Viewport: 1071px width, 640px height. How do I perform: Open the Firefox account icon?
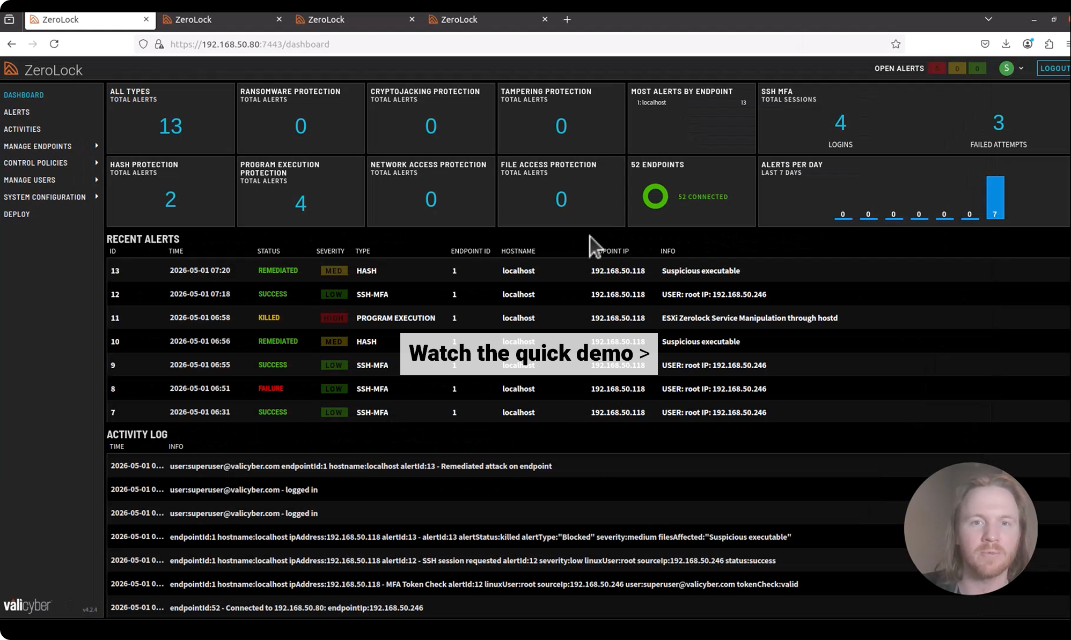1028,44
